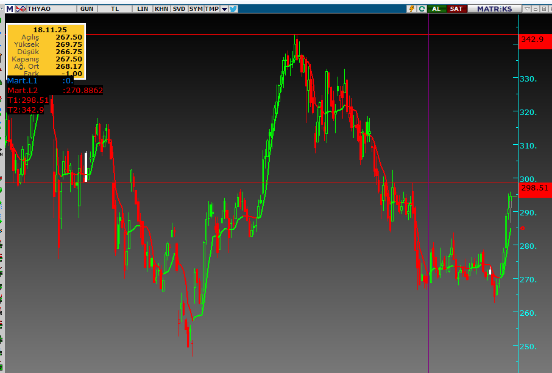This screenshot has width=552, height=373.
Task: Click the green refresh icon
Action: 422,9
